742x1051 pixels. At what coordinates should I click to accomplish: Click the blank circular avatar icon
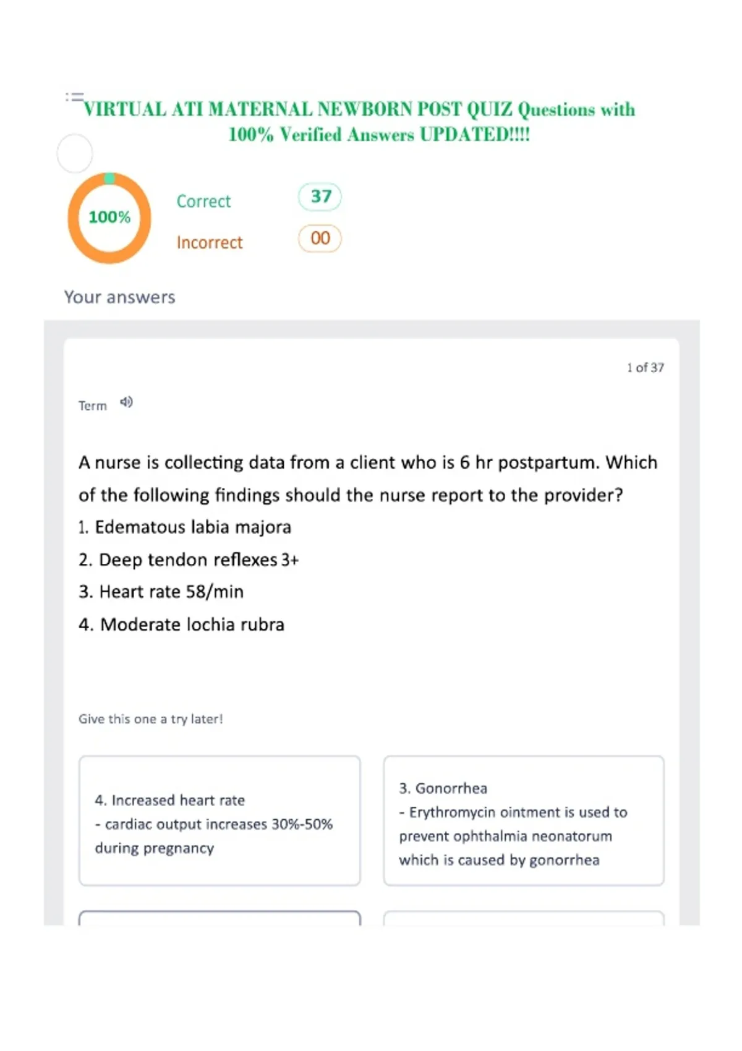click(x=75, y=153)
